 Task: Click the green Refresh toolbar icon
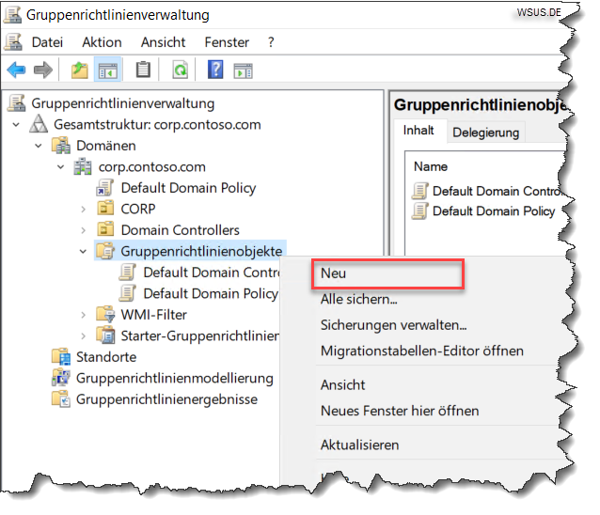[179, 70]
